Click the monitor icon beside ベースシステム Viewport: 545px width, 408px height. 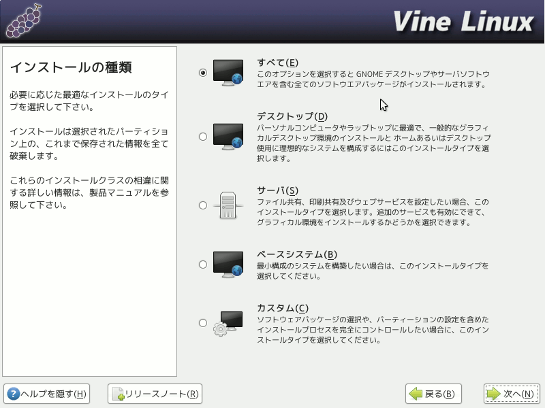(x=228, y=265)
